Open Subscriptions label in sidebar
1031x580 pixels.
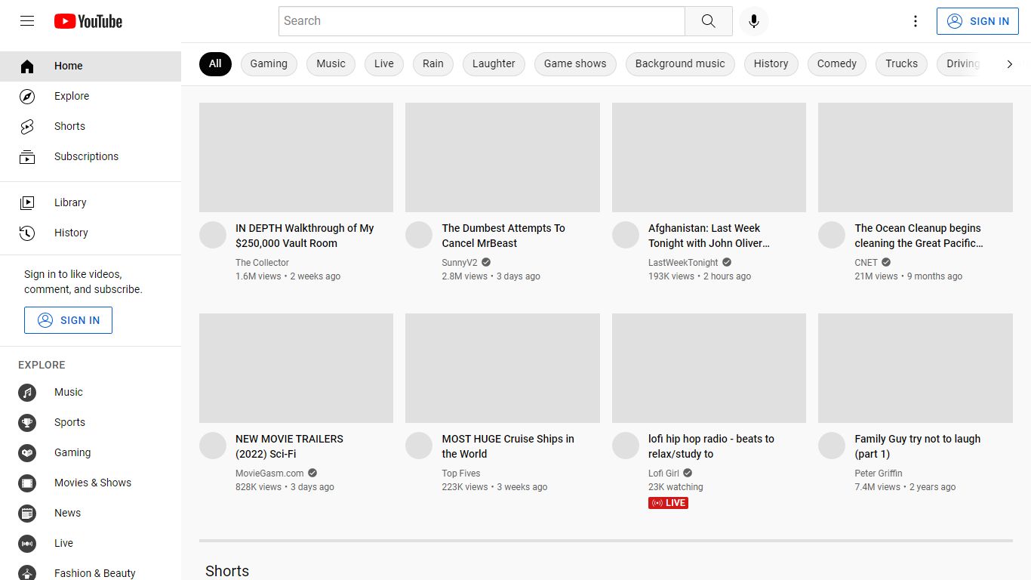[x=86, y=157]
